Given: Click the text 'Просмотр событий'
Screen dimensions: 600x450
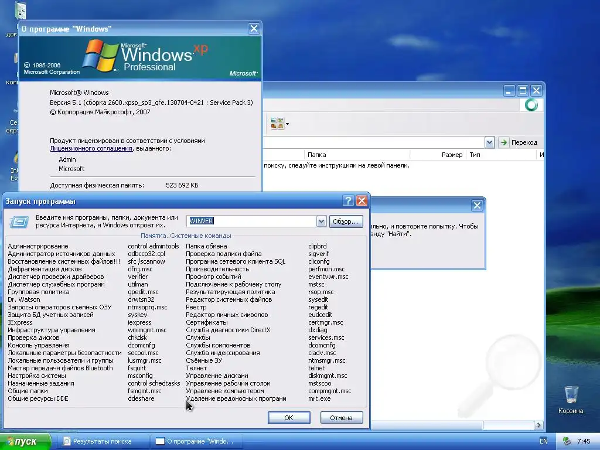Looking at the screenshot, I should tap(213, 277).
